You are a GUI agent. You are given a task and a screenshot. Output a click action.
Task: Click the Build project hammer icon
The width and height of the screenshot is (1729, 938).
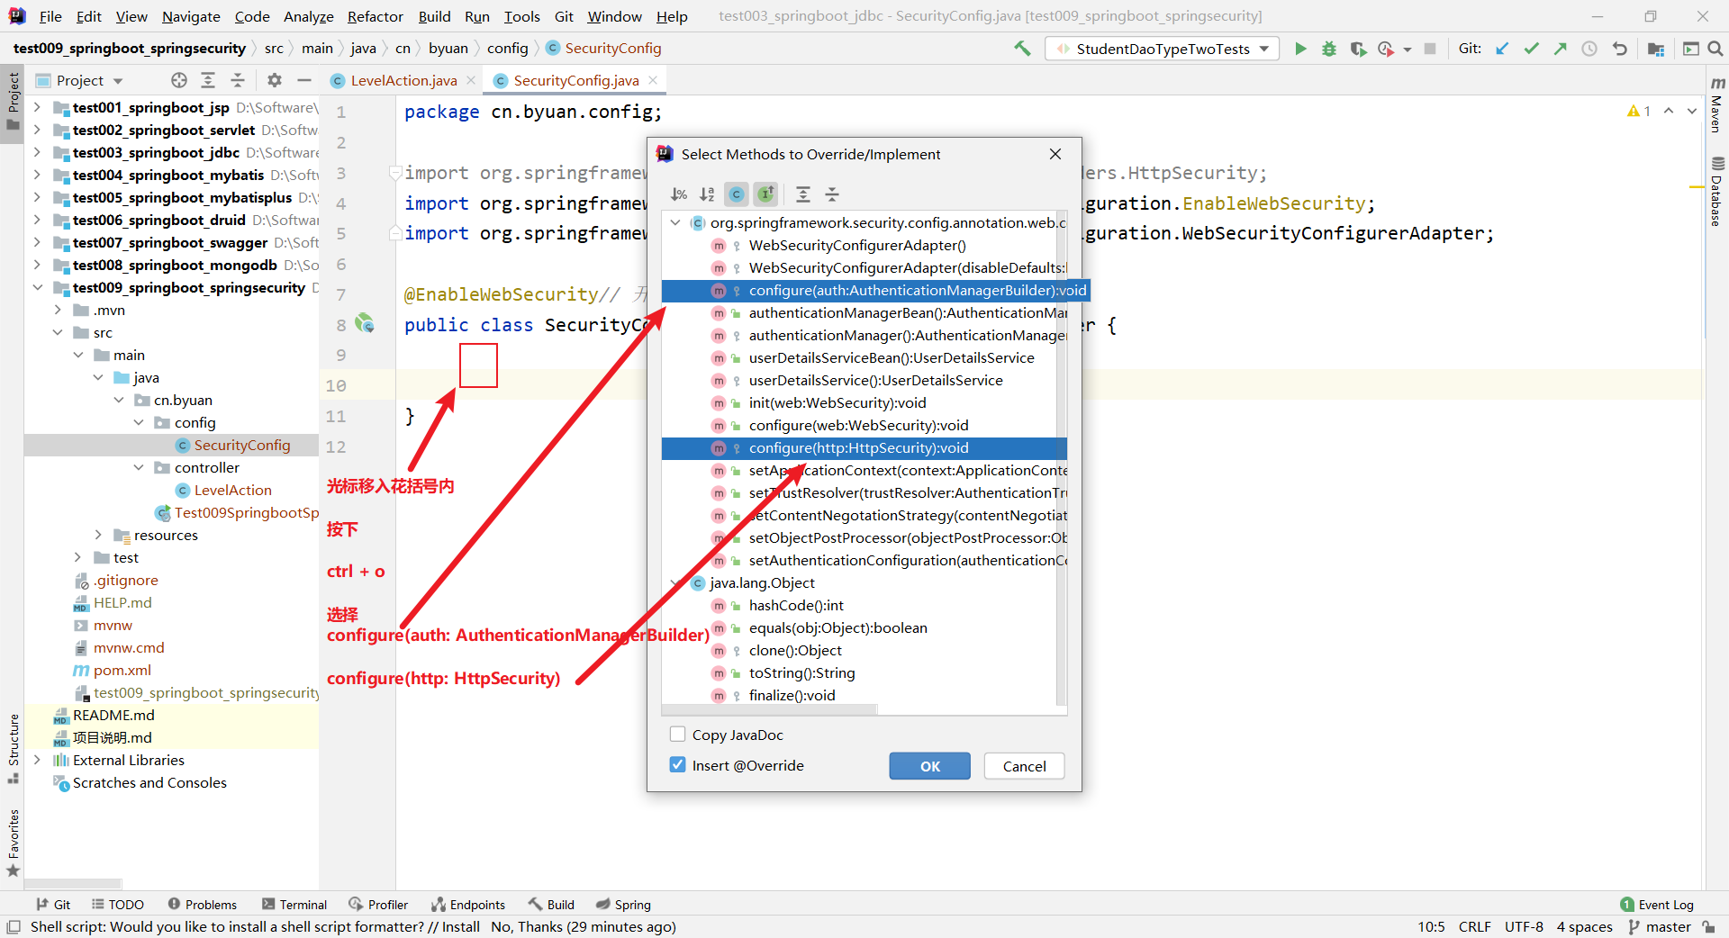point(1022,49)
